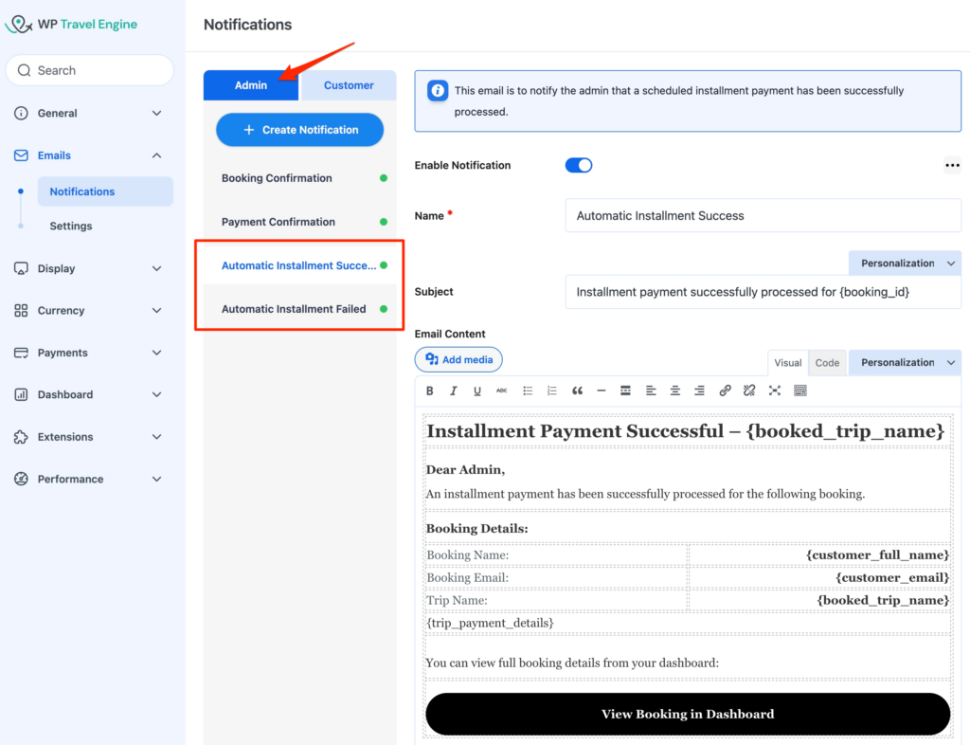Click the bulleted list icon
The width and height of the screenshot is (970, 745).
(x=528, y=391)
